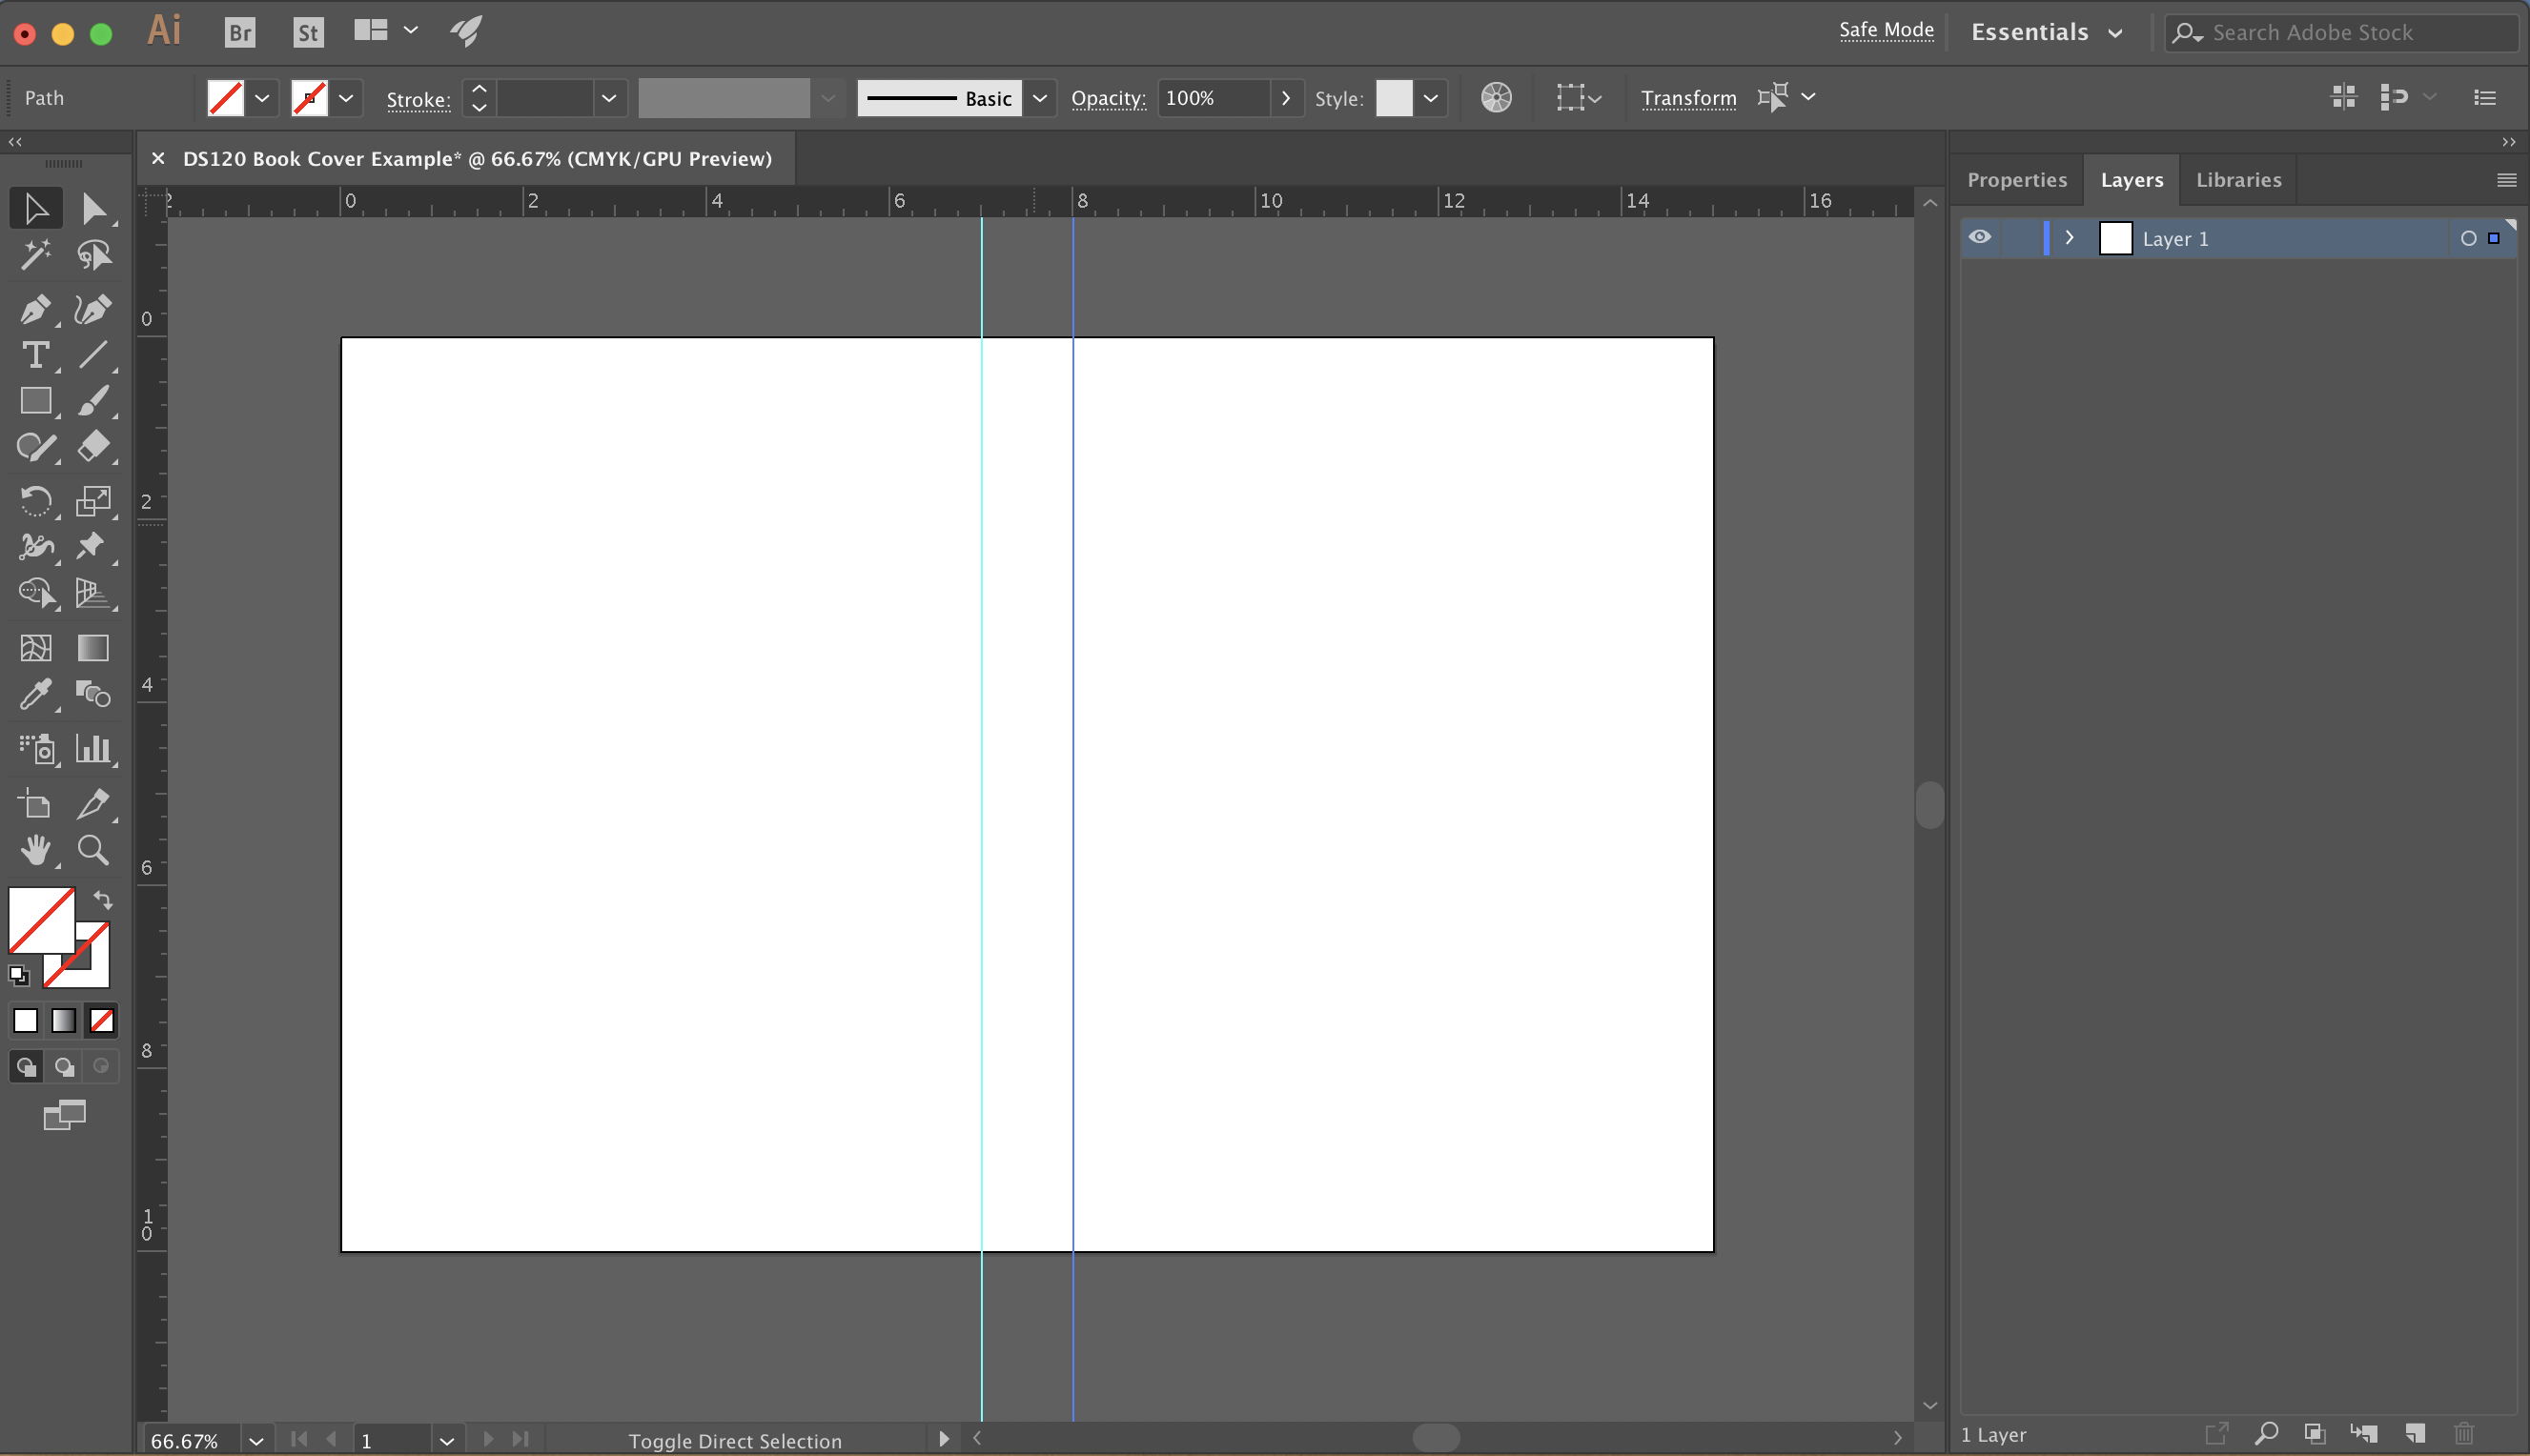Open the Essentials workspace dropdown
Viewport: 2530px width, 1456px height.
2046,32
